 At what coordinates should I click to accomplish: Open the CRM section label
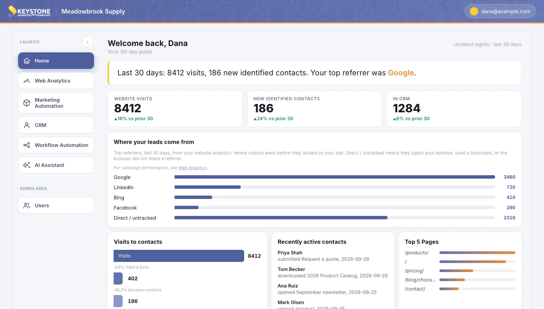[x=41, y=125]
